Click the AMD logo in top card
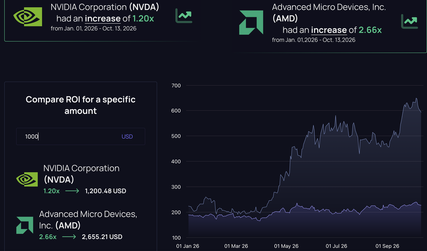Image resolution: width=427 pixels, height=251 pixels. click(x=251, y=22)
